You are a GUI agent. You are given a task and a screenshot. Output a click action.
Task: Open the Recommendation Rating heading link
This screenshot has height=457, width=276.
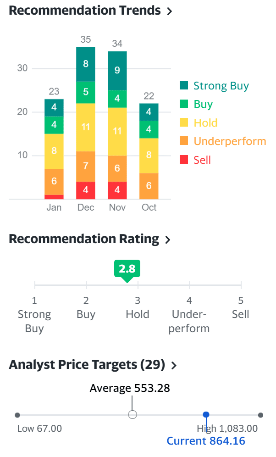pyautogui.click(x=84, y=239)
